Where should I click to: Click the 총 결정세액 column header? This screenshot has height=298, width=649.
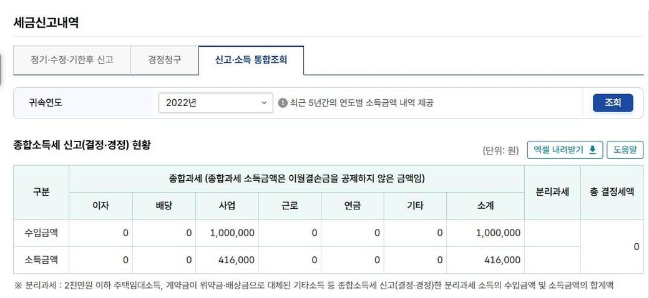pyautogui.click(x=612, y=192)
